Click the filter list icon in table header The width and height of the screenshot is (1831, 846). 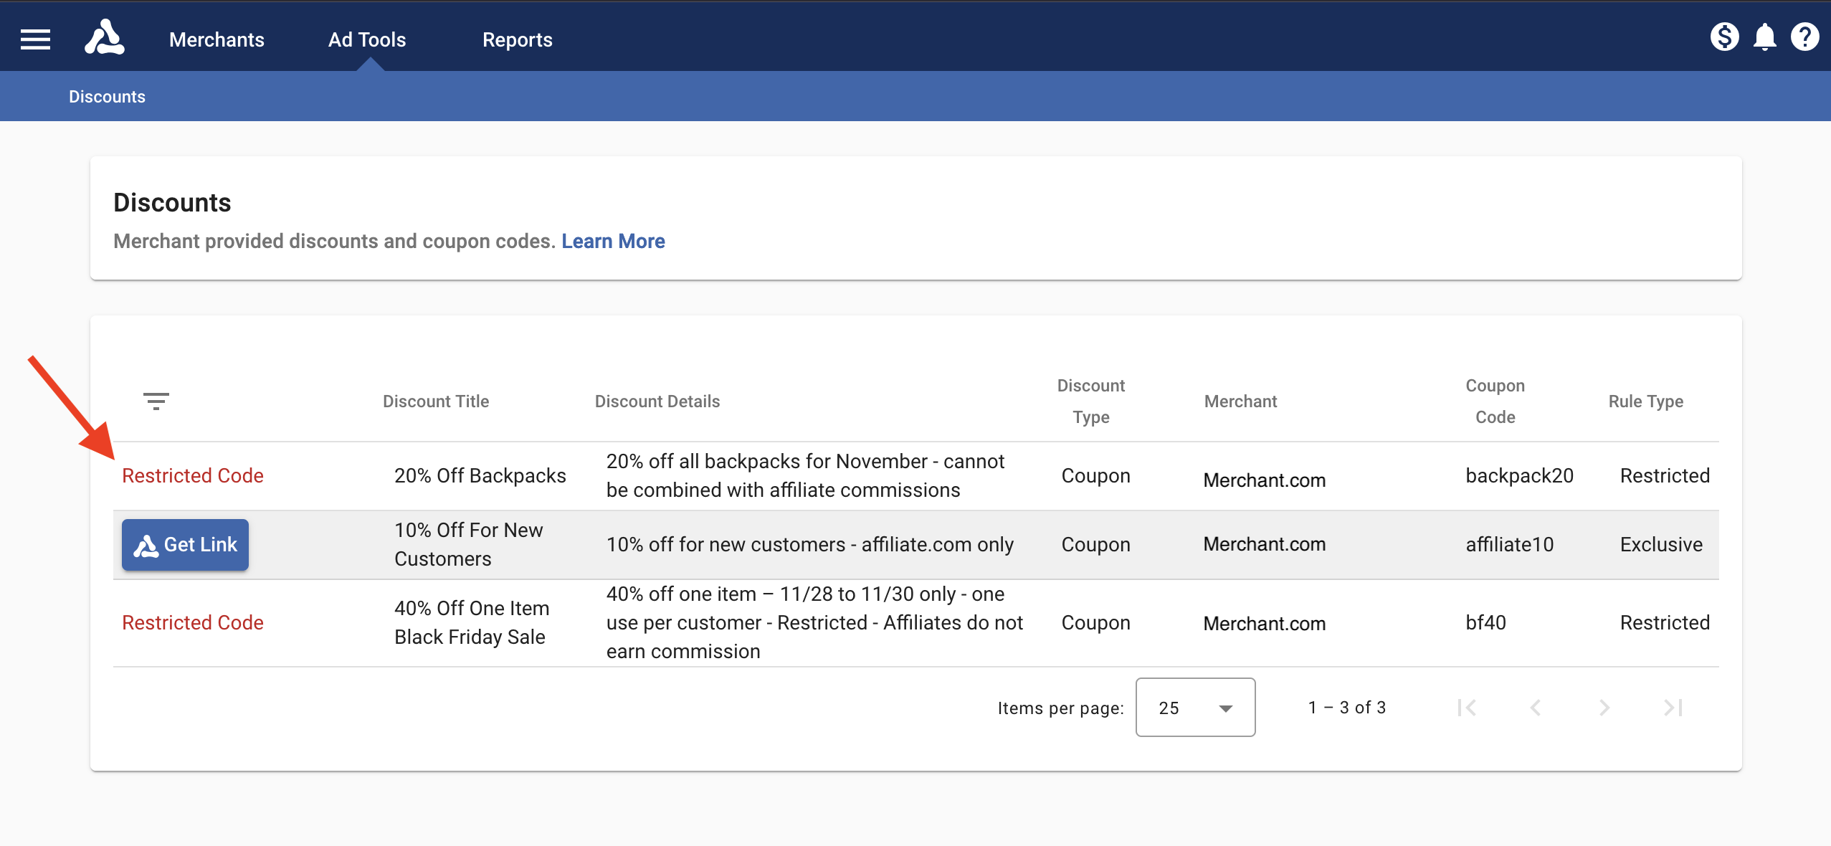(x=156, y=401)
